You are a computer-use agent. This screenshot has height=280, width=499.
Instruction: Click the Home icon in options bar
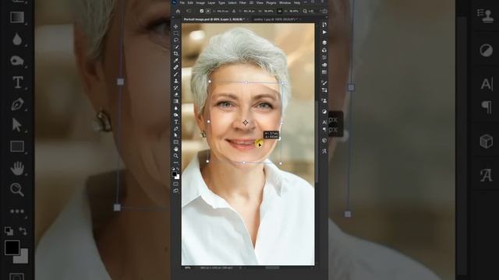coord(178,11)
